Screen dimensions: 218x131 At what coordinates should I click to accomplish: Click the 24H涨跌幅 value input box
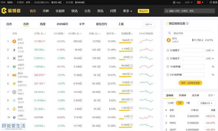click(x=193, y=75)
